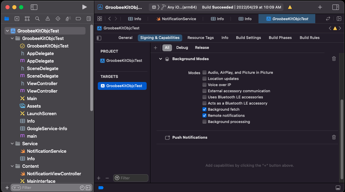Open the Breakpoint navigator icon

point(78,19)
